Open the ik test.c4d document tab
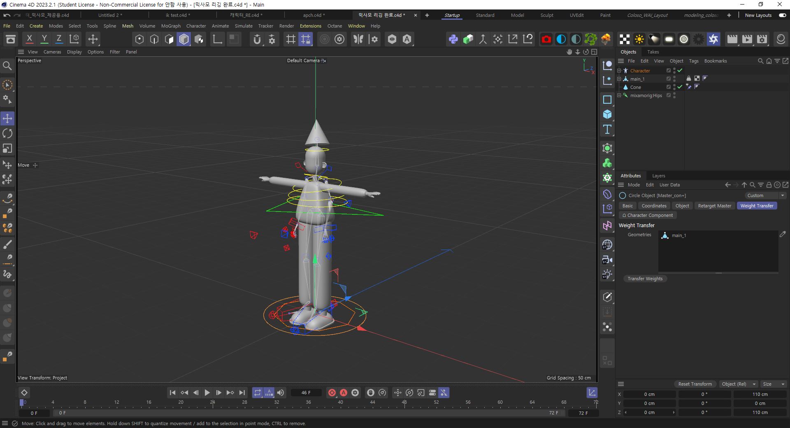The width and height of the screenshot is (790, 428). point(178,15)
